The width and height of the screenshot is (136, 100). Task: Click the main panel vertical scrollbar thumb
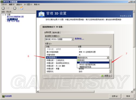(134, 30)
